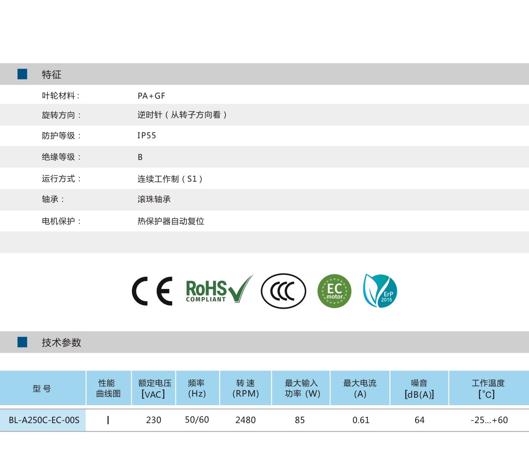529x453 pixels.
Task: Select the 特征 section heading
Action: pos(52,74)
